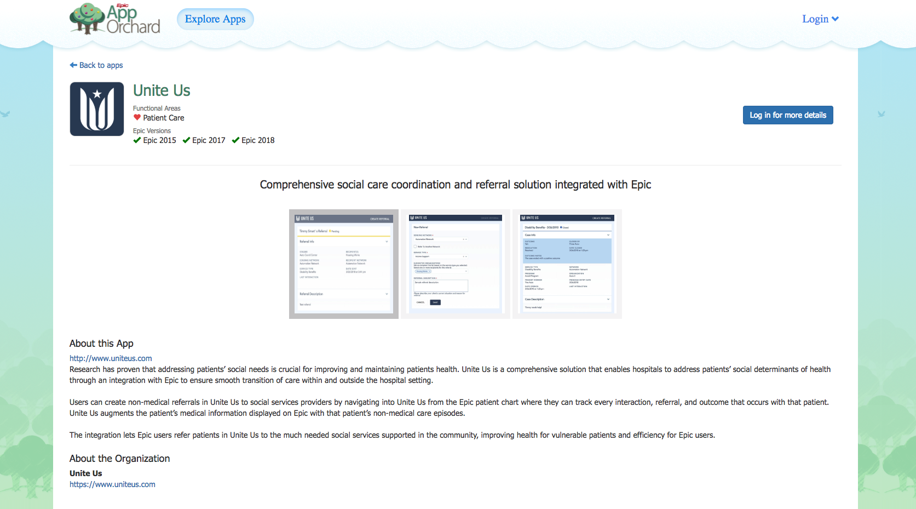Visit the http://www.uniteus.com link
916x509 pixels.
click(111, 358)
